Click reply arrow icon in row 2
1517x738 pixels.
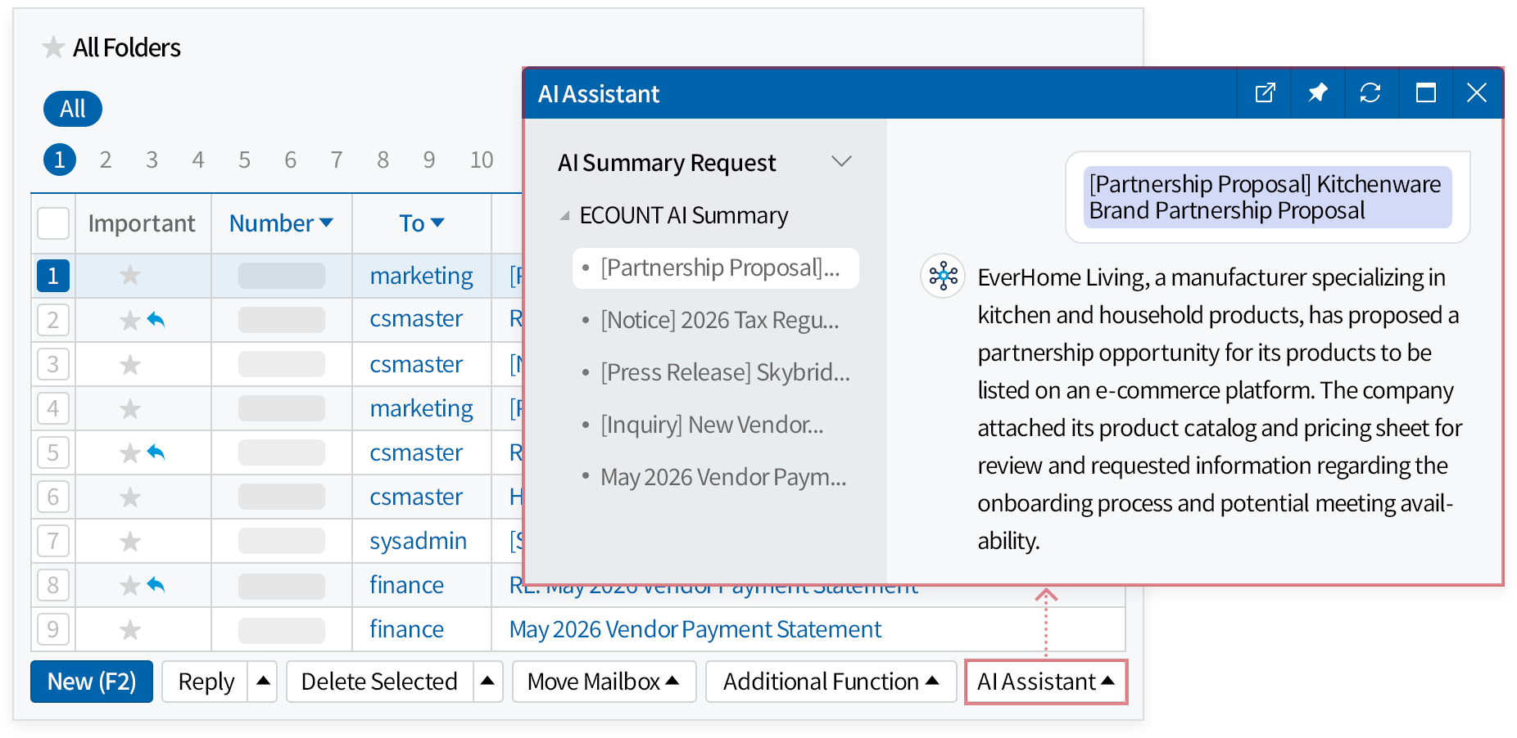(156, 319)
